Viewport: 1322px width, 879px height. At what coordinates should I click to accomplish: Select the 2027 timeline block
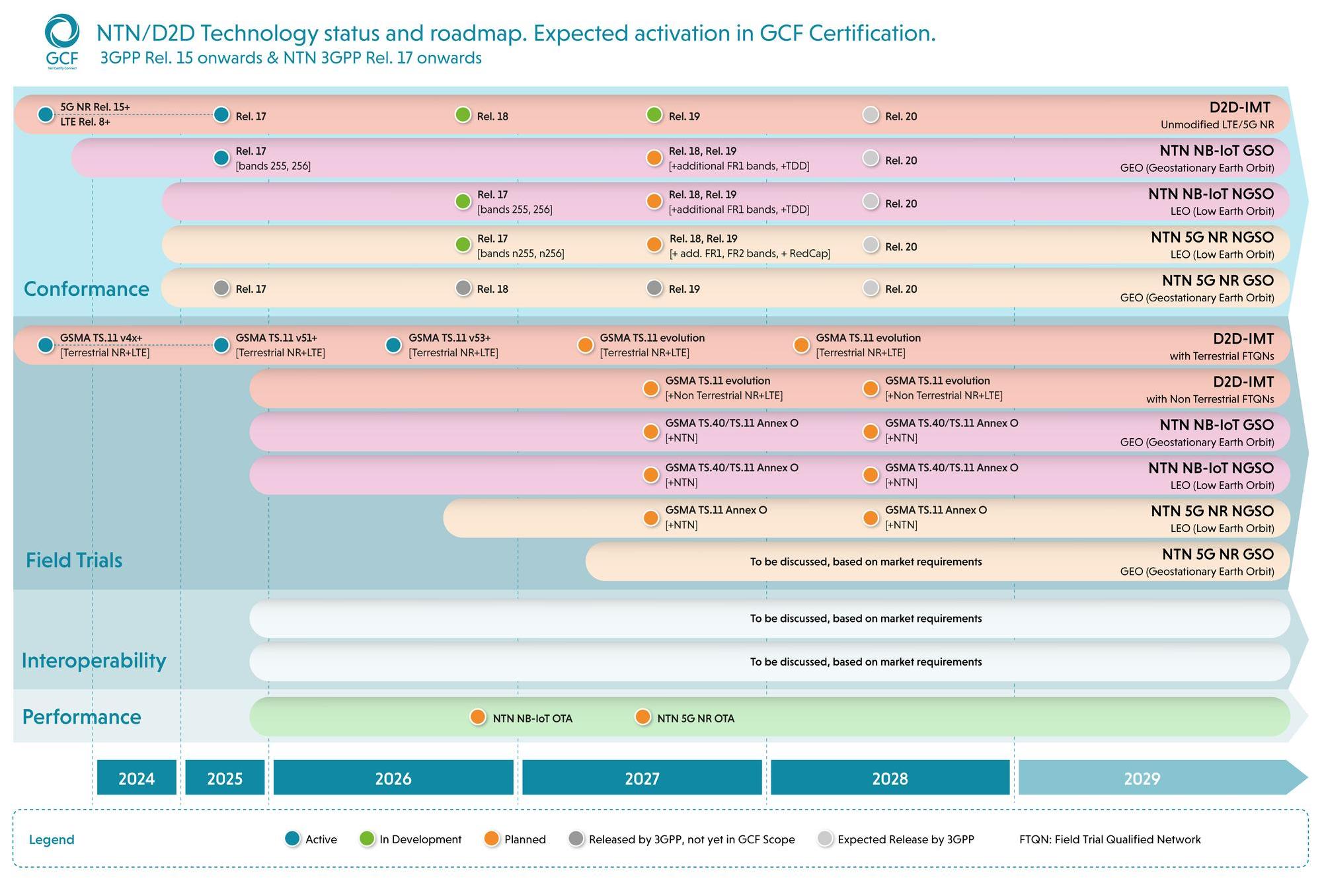tap(642, 777)
